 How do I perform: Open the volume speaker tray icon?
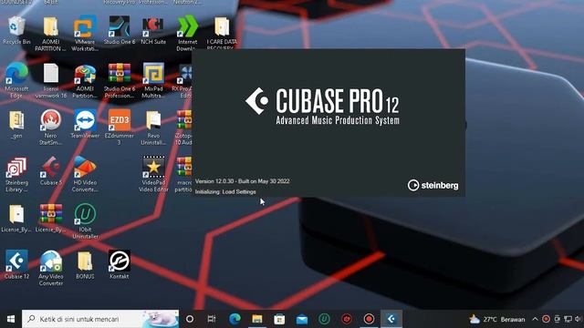pos(578,319)
